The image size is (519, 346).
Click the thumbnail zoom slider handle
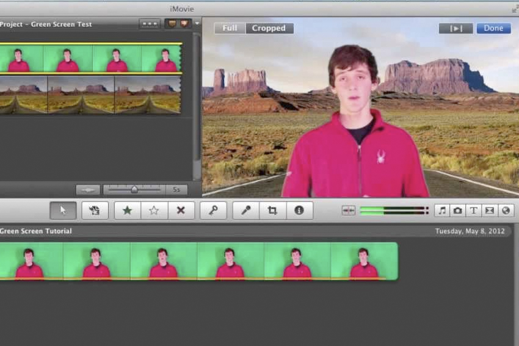[x=134, y=190]
